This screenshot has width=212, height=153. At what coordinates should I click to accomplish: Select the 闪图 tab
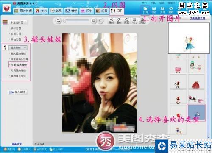[117, 11]
